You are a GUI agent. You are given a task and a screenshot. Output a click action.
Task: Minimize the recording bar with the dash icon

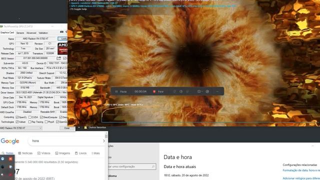coord(217,91)
